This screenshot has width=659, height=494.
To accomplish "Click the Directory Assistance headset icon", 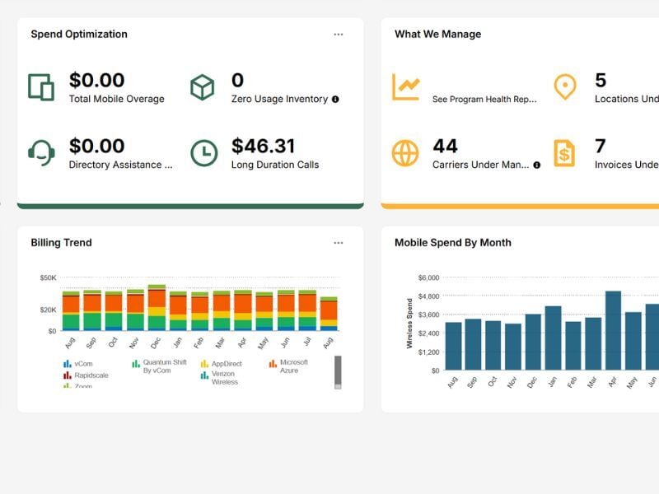I will click(40, 152).
